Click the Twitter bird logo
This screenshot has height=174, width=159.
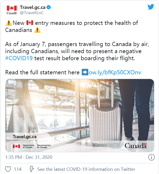click(x=151, y=7)
